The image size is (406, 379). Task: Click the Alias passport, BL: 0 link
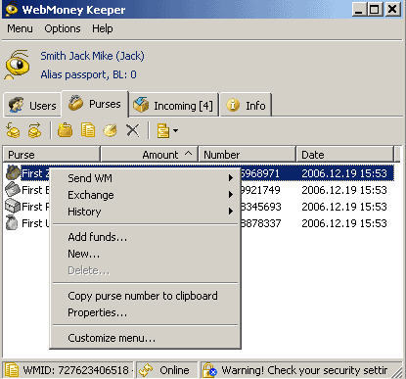point(88,74)
